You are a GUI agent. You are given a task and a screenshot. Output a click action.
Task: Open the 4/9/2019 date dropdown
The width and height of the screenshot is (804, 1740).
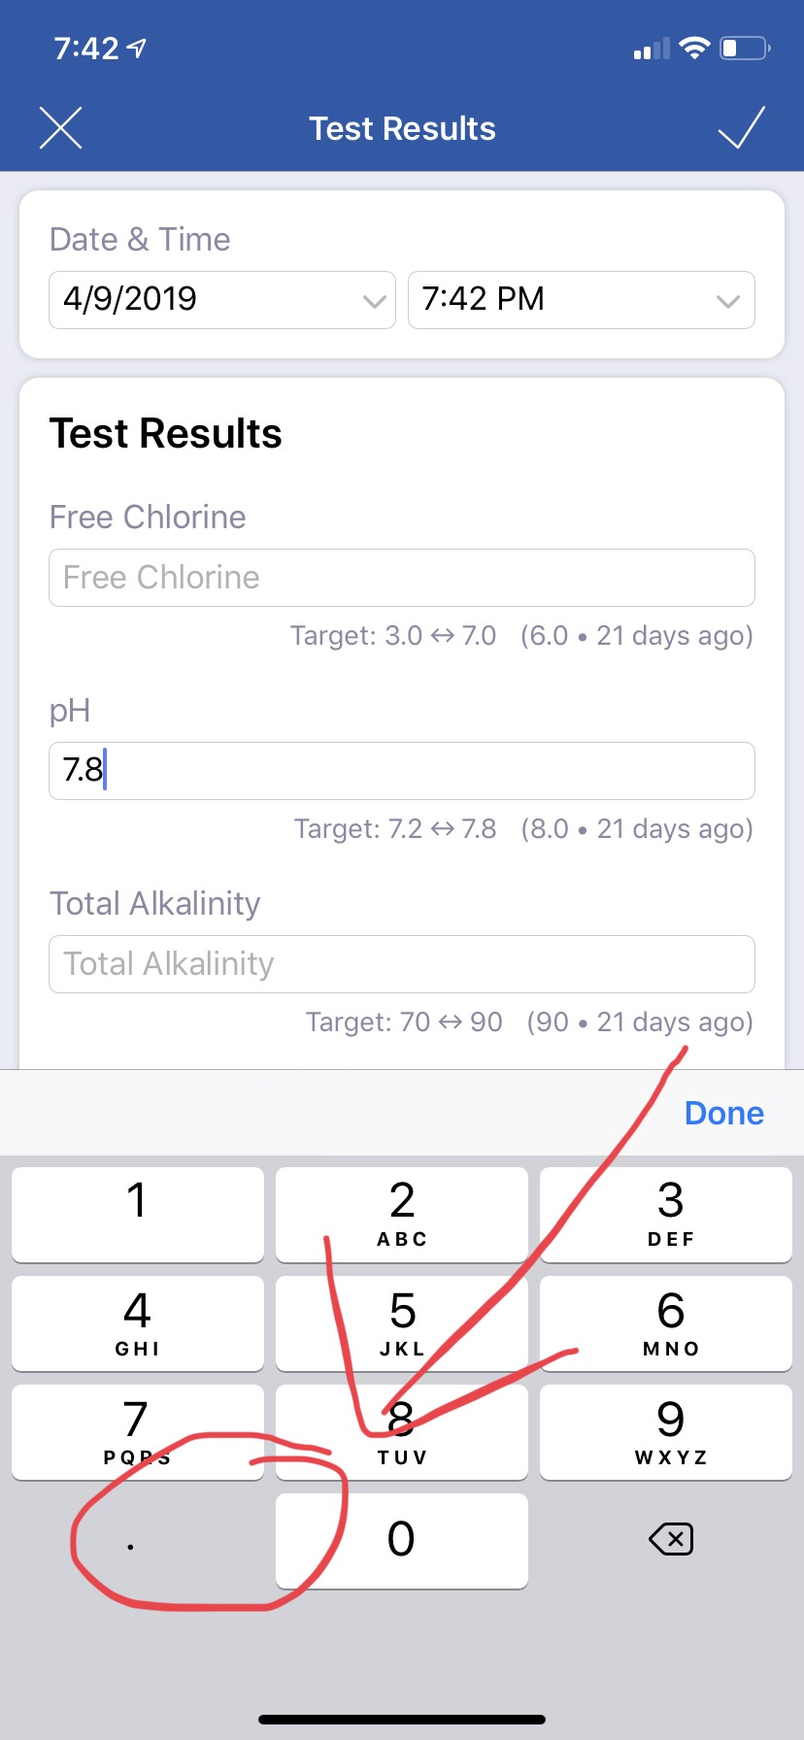tap(222, 300)
